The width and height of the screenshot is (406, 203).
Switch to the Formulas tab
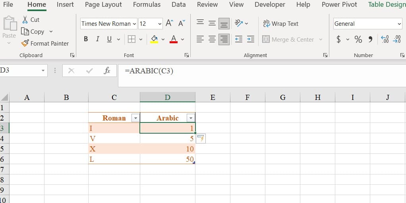click(x=147, y=5)
